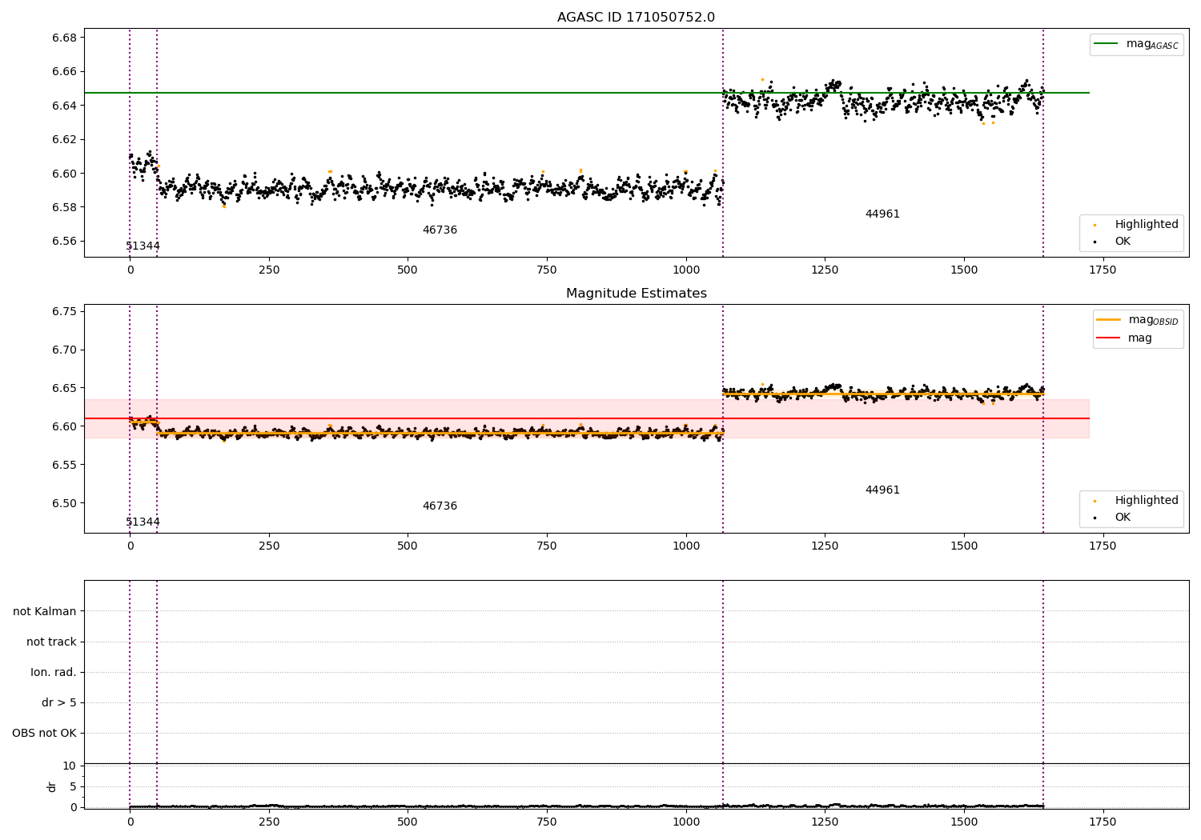Click the 6.56 y-tick in top plot

tap(64, 241)
